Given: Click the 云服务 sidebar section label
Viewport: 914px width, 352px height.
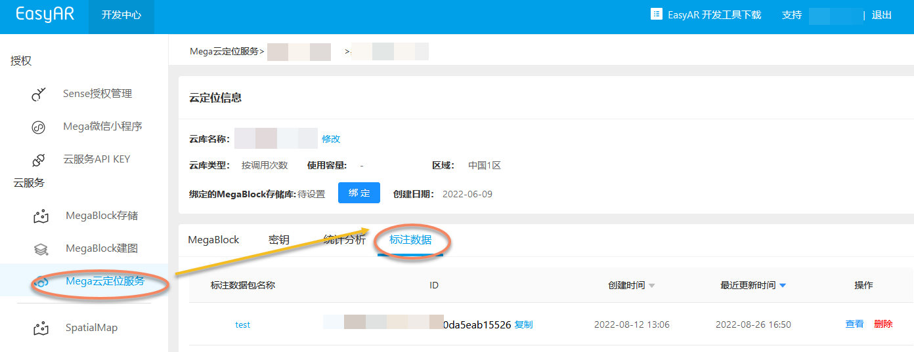Looking at the screenshot, I should (29, 183).
